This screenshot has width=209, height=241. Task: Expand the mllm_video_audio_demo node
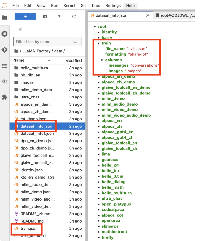click(99, 115)
